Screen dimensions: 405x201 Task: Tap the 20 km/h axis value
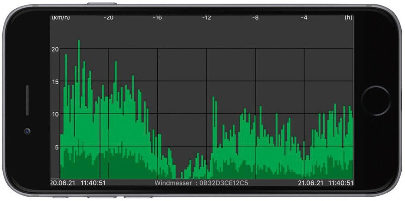55,49
